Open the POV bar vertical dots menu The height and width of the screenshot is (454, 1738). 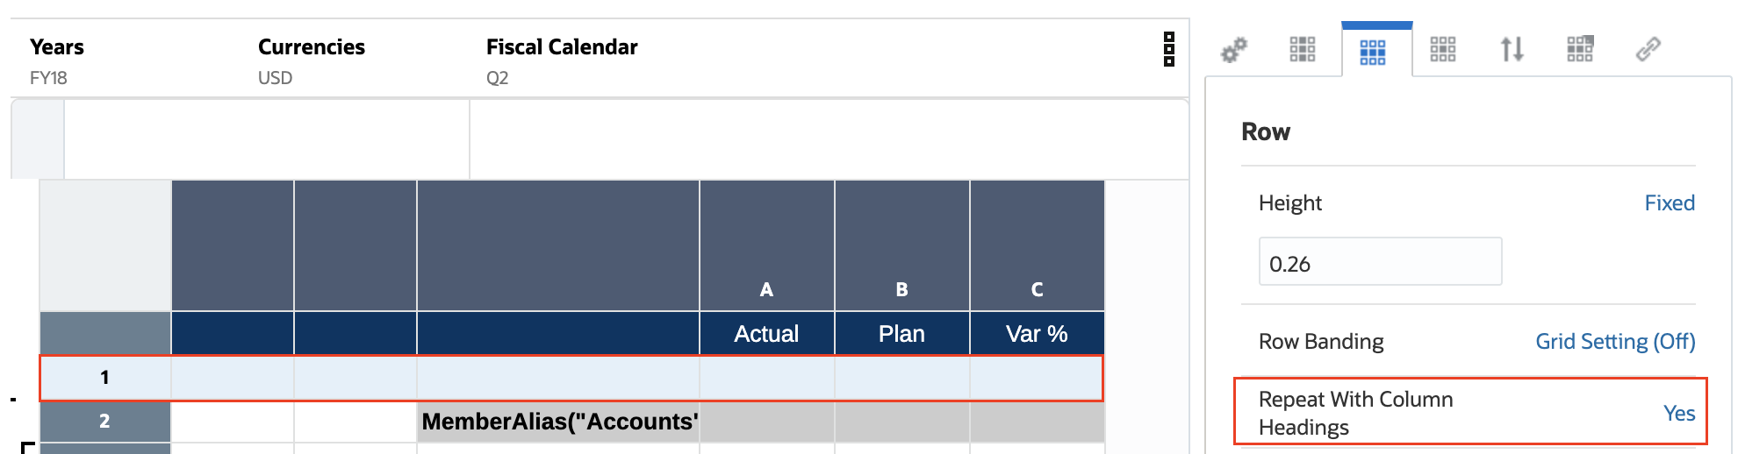click(x=1169, y=49)
